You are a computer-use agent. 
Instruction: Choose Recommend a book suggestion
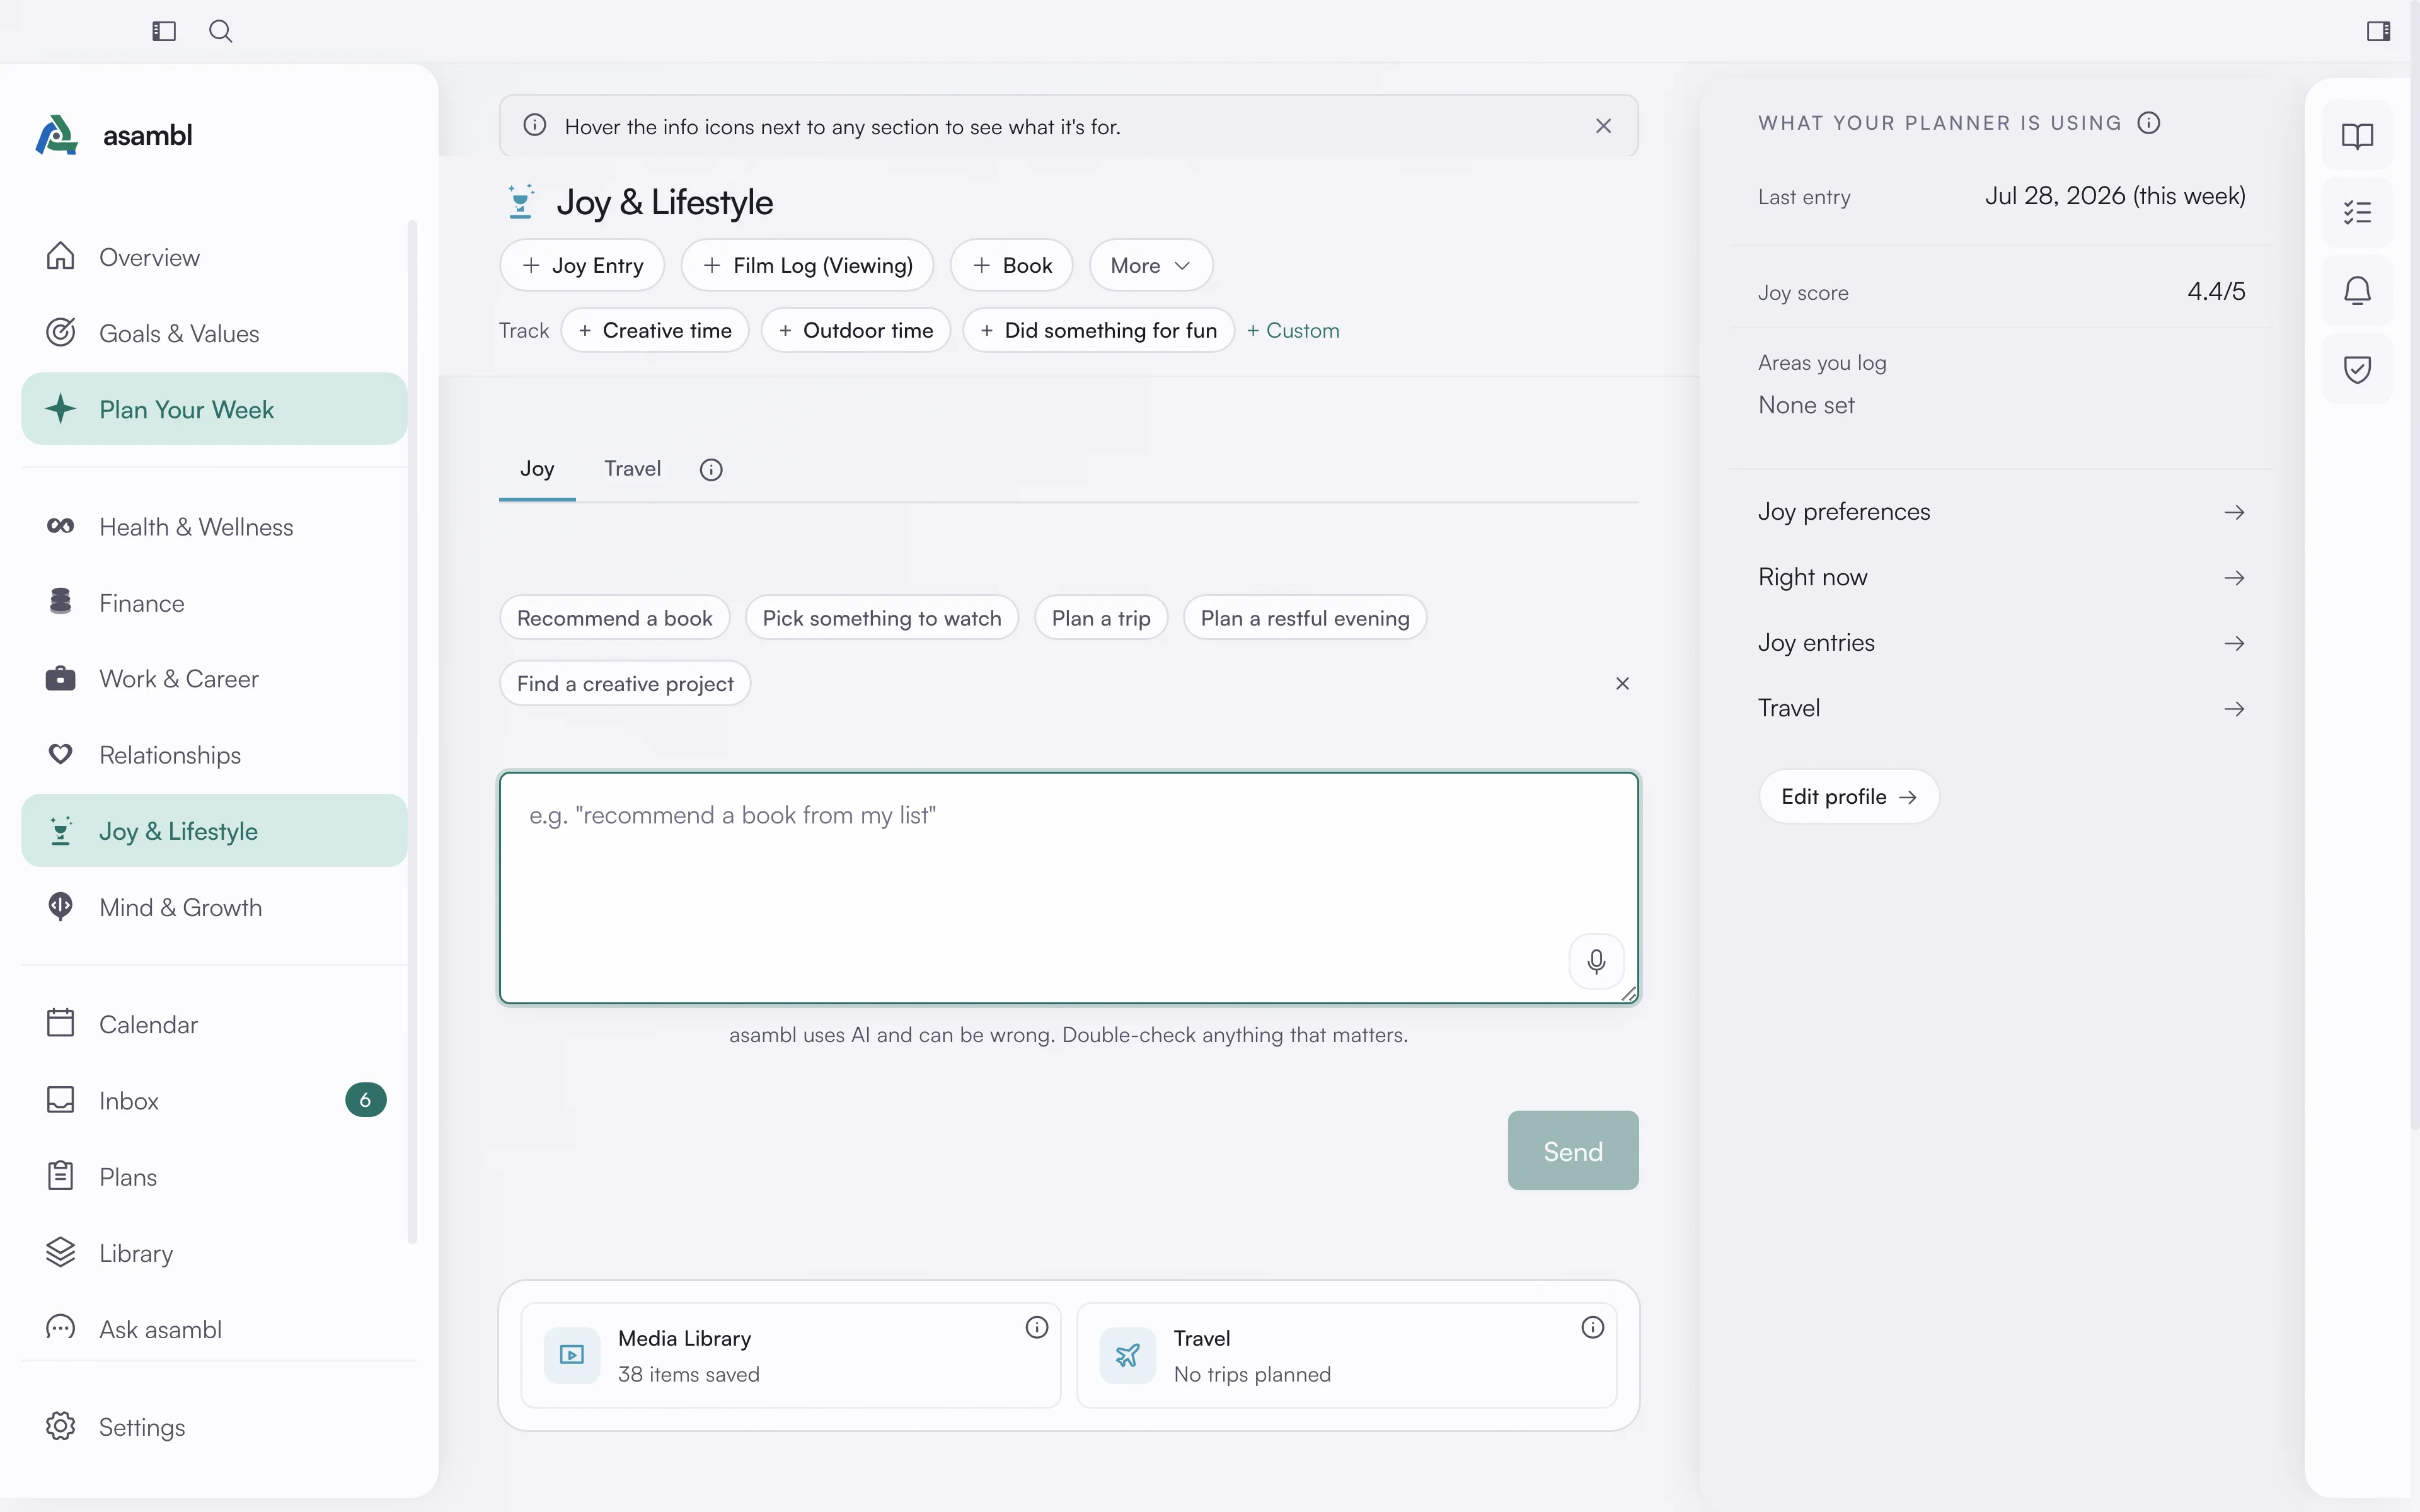[615, 618]
